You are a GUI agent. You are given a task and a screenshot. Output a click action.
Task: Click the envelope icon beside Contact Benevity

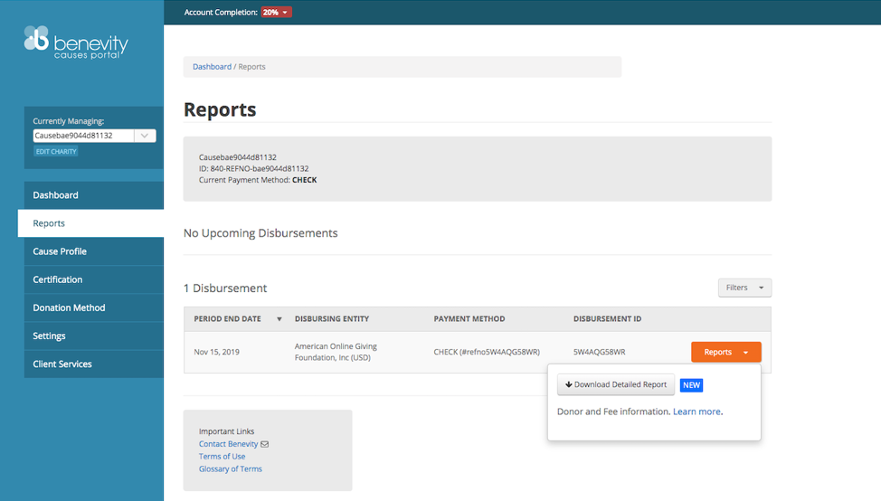click(265, 444)
